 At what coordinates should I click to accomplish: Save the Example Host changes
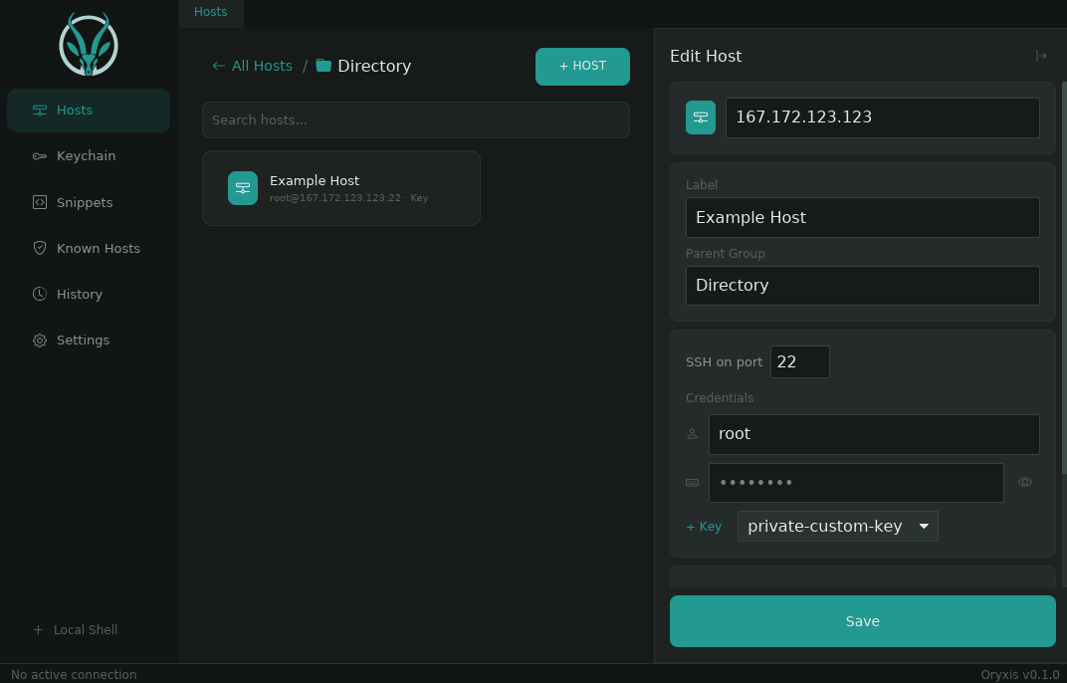862,620
